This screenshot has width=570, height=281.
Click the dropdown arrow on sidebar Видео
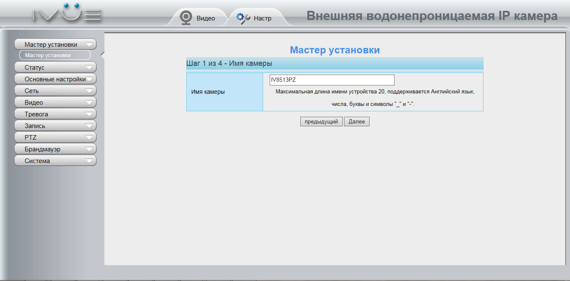pos(89,102)
